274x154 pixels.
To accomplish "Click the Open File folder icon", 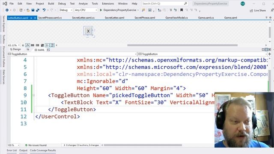I will coord(28,10).
